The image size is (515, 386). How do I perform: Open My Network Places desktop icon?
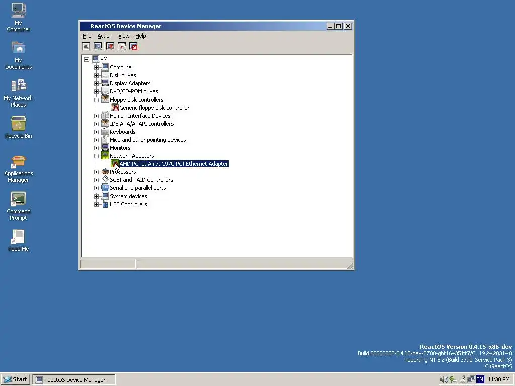(x=19, y=93)
